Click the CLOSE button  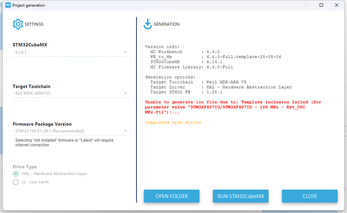coord(309,196)
